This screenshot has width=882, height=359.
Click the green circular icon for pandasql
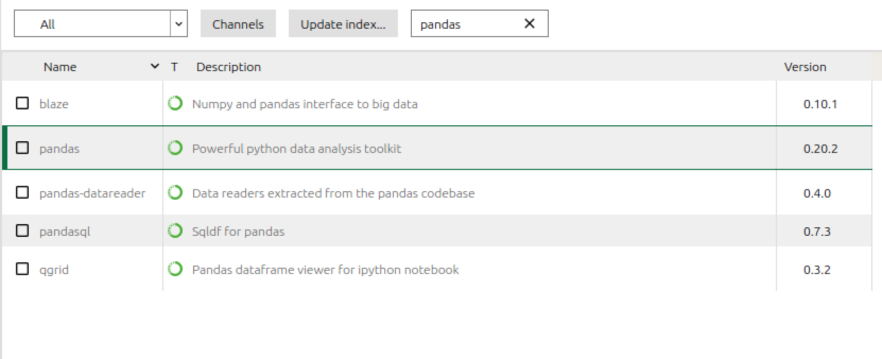pyautogui.click(x=175, y=231)
